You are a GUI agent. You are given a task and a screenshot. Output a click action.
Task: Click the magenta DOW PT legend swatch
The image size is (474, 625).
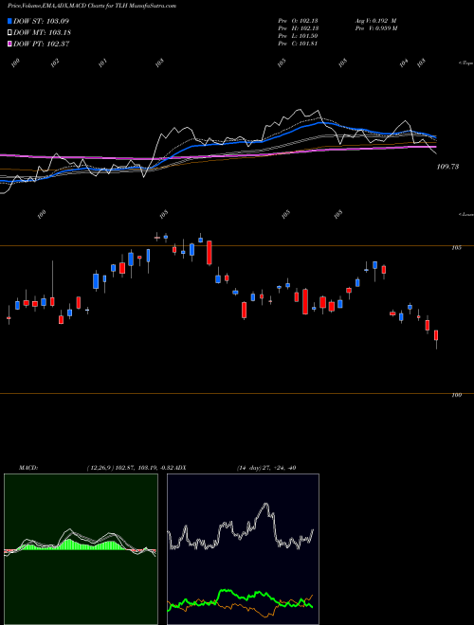pos(9,44)
